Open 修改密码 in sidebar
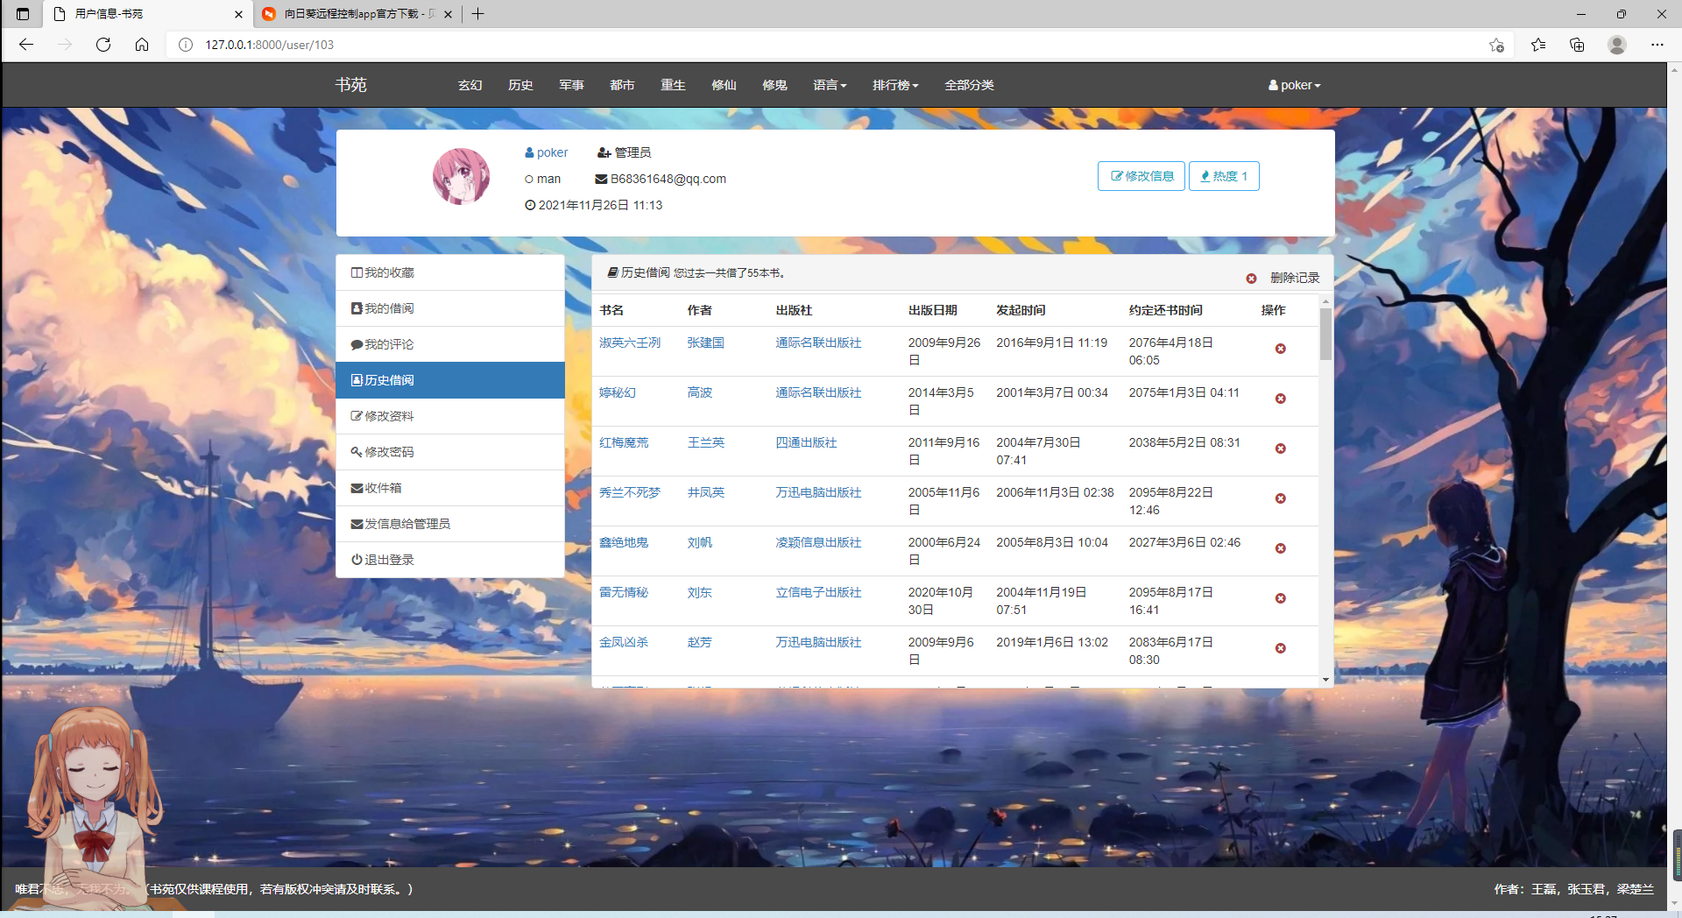This screenshot has width=1682, height=918. [450, 452]
